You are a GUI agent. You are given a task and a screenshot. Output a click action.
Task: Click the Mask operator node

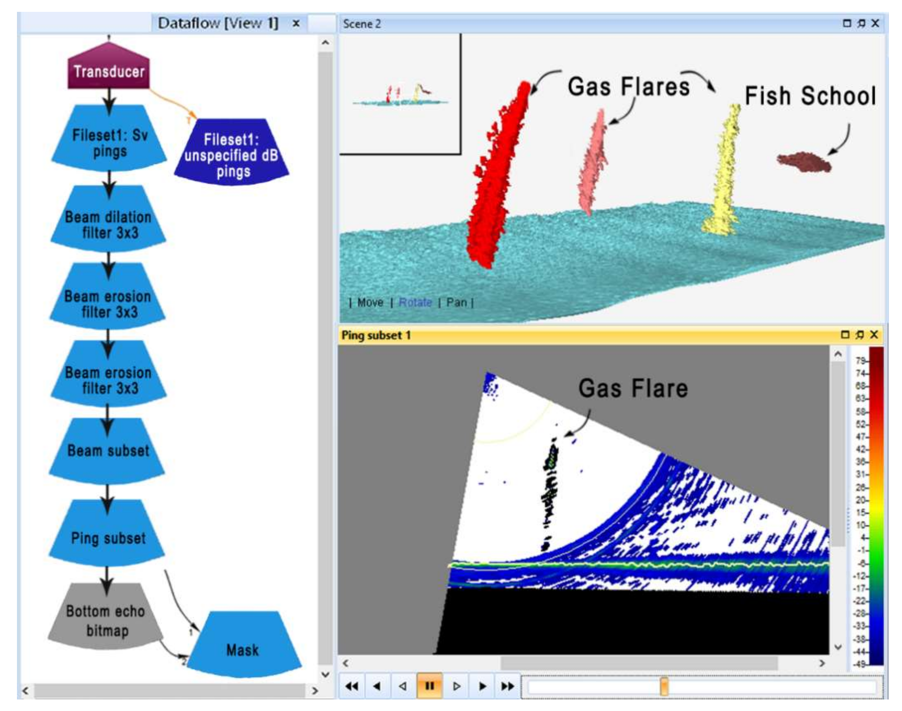pos(243,650)
